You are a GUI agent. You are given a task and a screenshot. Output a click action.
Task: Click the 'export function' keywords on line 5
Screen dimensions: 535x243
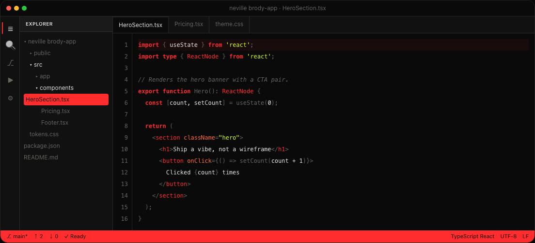coord(164,91)
